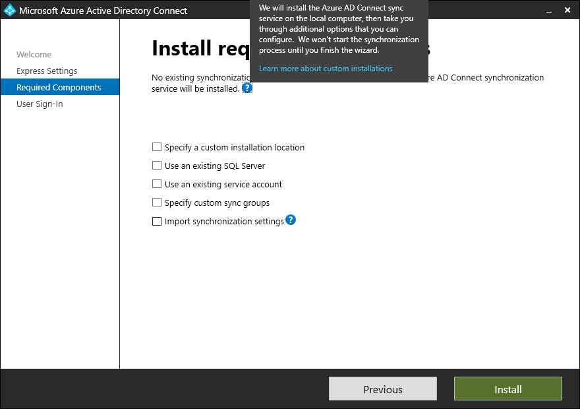Open Learn more about custom installations link
The image size is (580, 409).
pos(326,69)
